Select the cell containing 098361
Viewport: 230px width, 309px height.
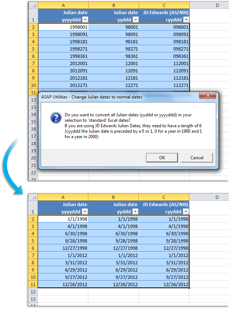tap(164, 56)
